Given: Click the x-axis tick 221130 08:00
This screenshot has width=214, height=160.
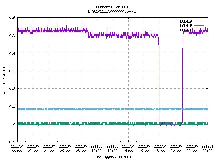Looking at the screenshot, I should pos(81,148).
